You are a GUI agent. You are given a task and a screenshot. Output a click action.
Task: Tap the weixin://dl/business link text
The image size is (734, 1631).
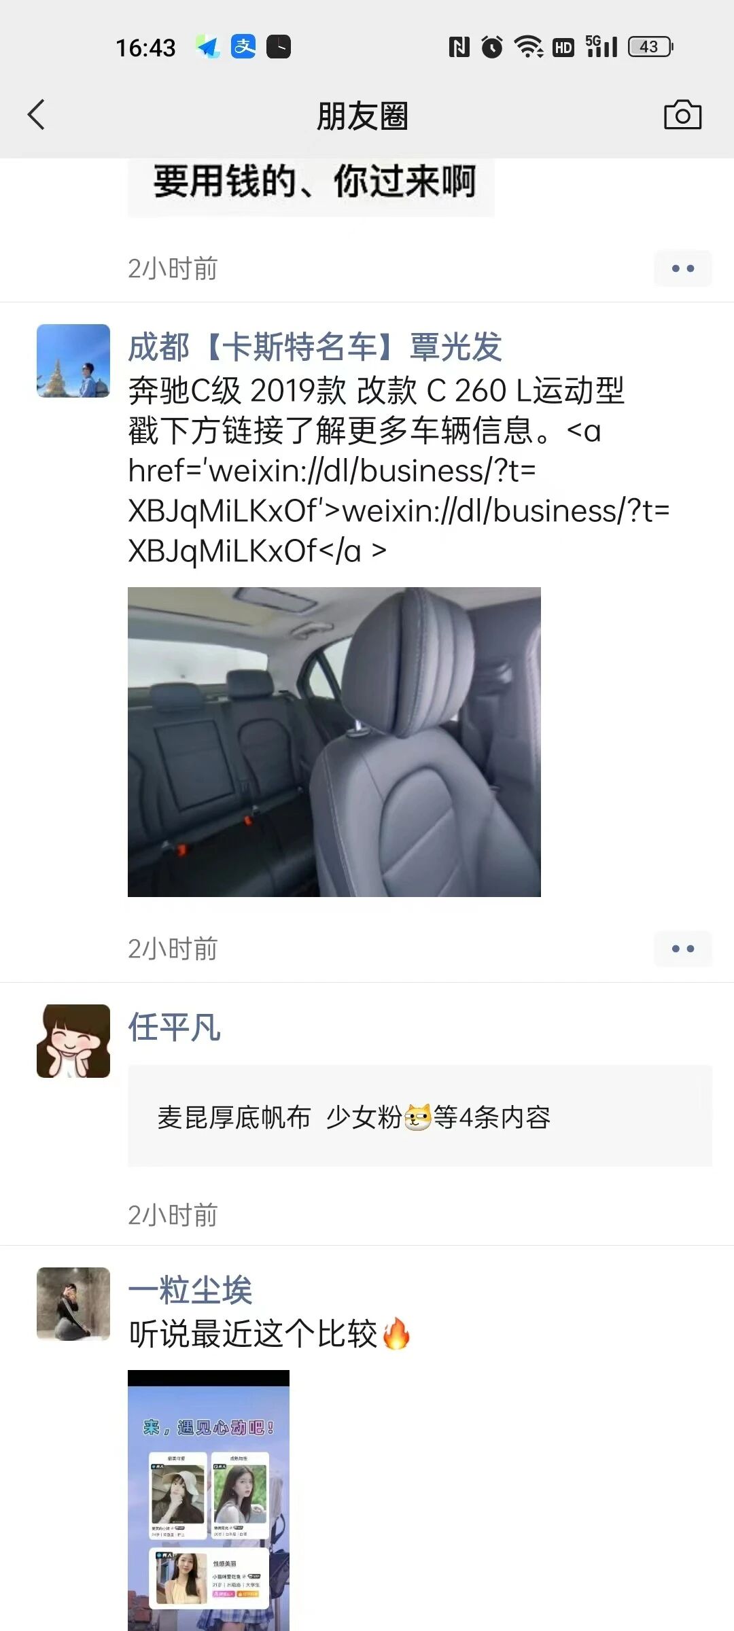tap(506, 511)
